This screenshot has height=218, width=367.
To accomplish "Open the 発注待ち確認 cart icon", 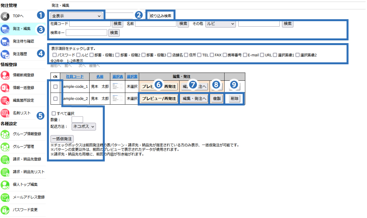I will pos(5,41).
